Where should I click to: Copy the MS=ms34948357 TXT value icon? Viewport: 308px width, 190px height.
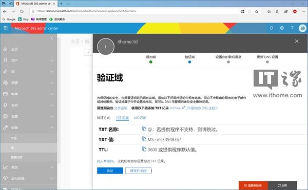click(144, 139)
